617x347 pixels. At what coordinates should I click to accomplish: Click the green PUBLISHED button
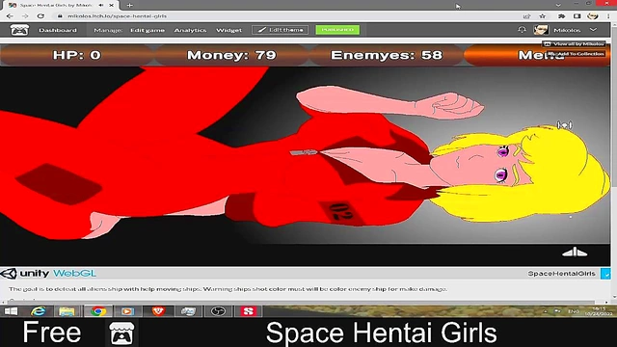point(337,30)
